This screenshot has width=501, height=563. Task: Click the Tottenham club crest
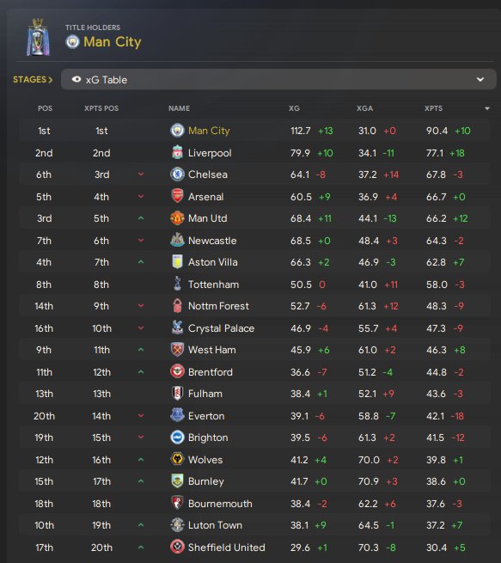177,284
